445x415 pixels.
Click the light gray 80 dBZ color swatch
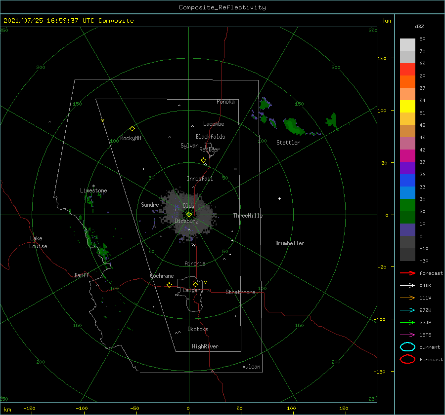(x=407, y=45)
